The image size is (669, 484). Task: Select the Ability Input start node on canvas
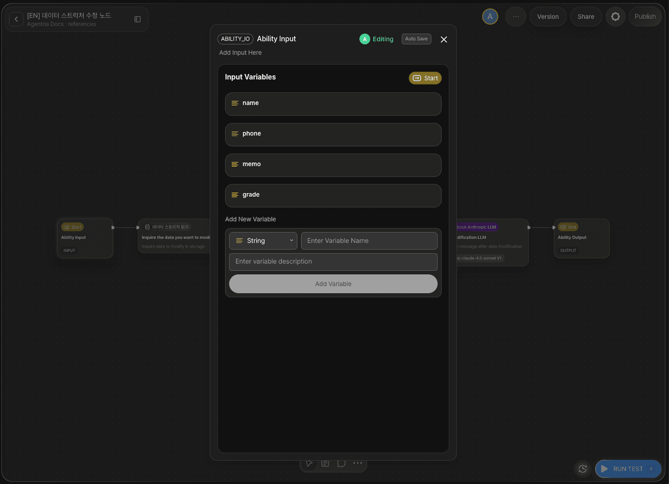85,238
